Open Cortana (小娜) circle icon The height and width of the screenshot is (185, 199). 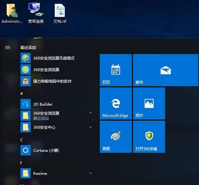click(25, 150)
